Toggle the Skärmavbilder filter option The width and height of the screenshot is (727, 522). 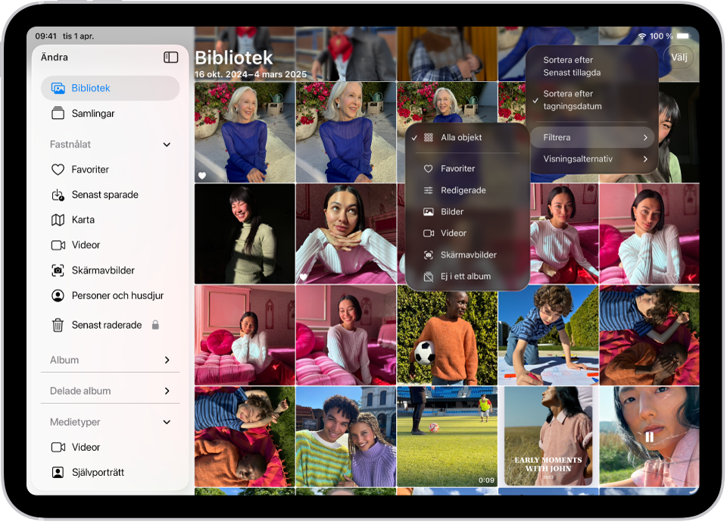(x=467, y=255)
